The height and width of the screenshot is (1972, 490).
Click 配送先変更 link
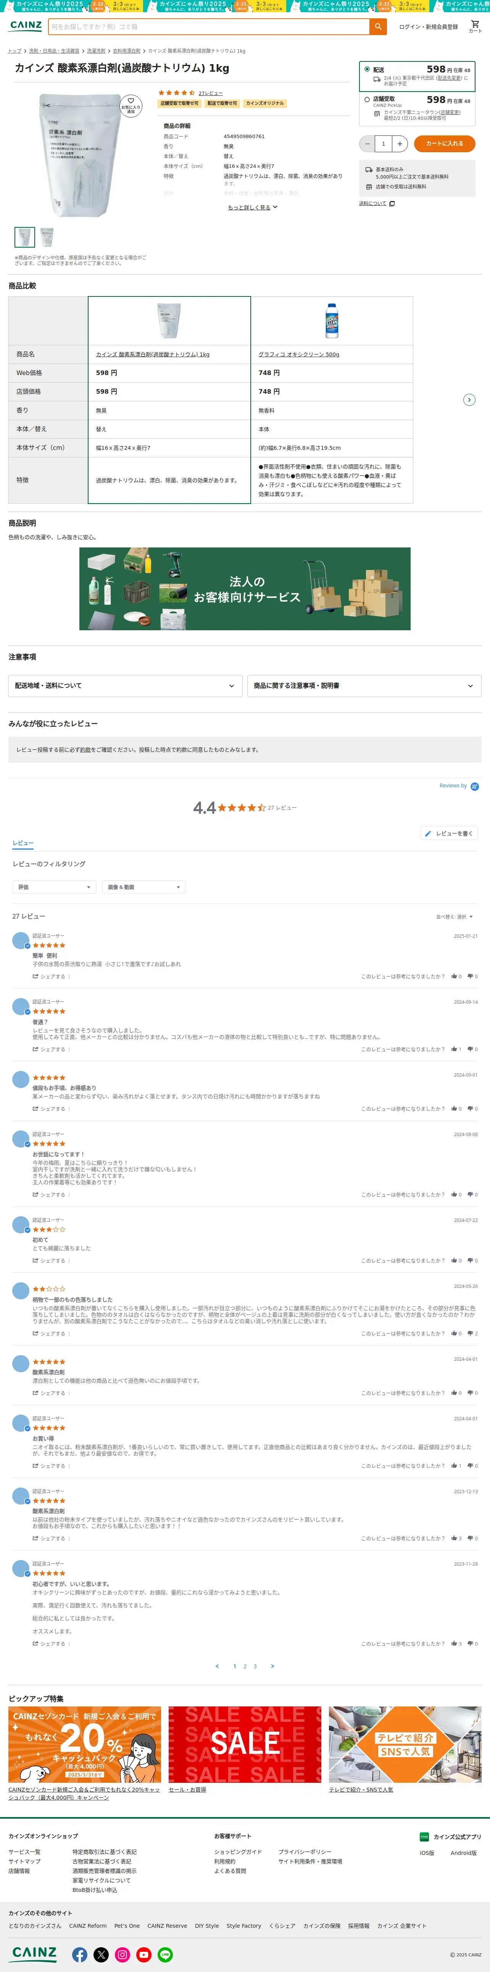coord(450,78)
